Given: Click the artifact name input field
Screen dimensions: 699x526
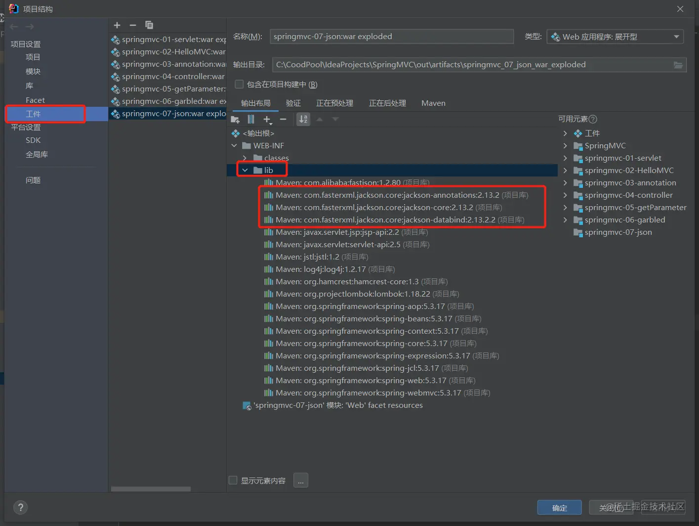Looking at the screenshot, I should click(x=392, y=37).
